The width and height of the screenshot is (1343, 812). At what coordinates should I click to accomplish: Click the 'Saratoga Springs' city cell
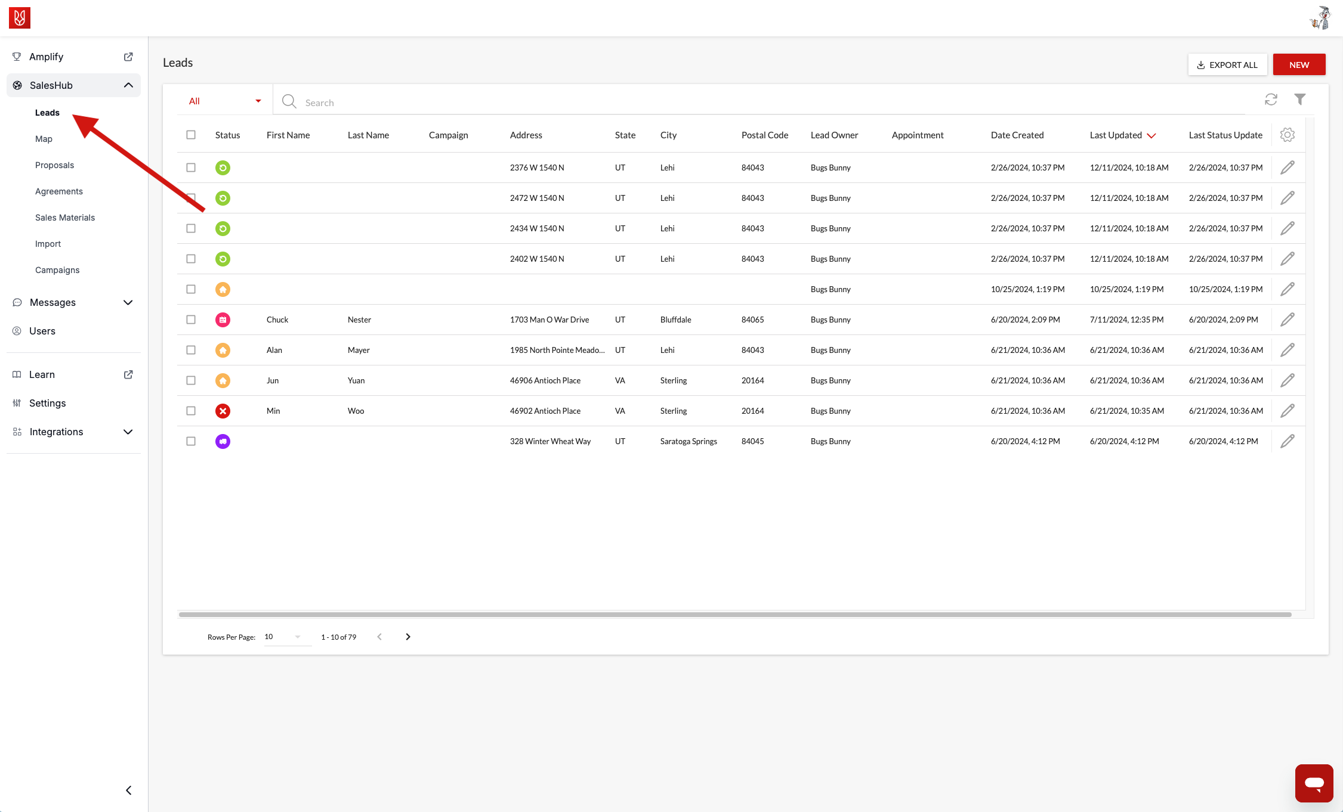click(689, 441)
